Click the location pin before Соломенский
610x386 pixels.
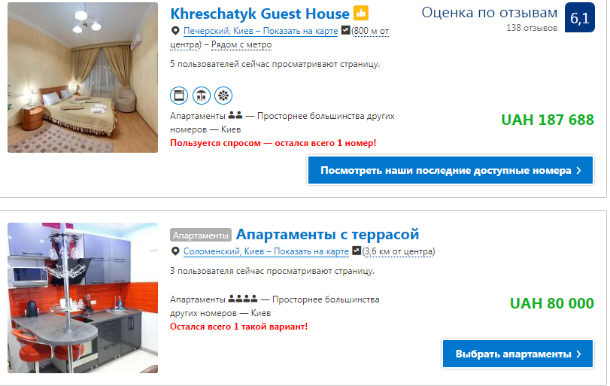(x=175, y=251)
